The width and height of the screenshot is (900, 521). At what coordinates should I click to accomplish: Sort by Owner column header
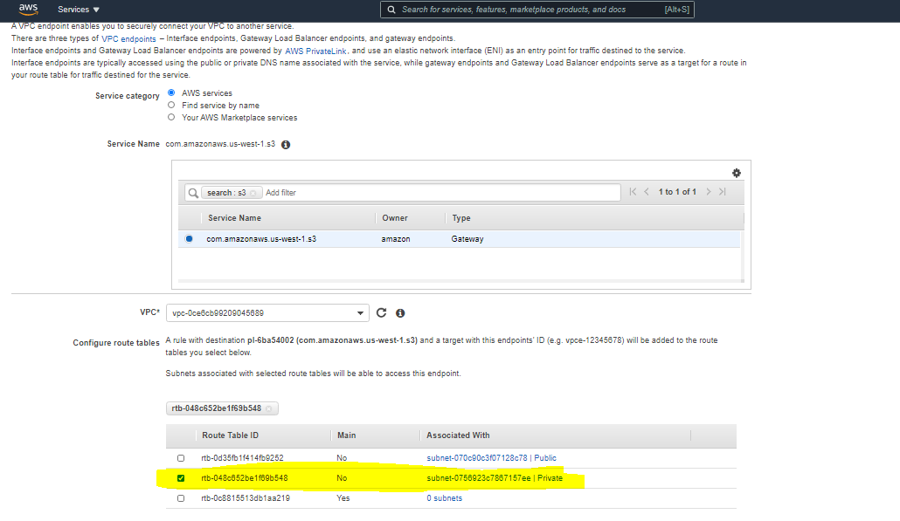395,218
